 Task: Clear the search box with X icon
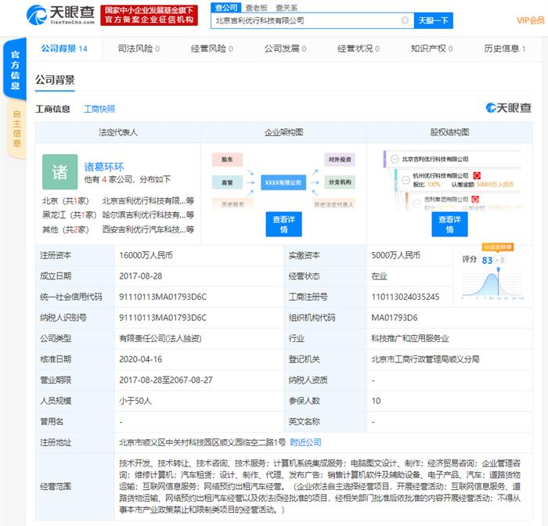[405, 20]
